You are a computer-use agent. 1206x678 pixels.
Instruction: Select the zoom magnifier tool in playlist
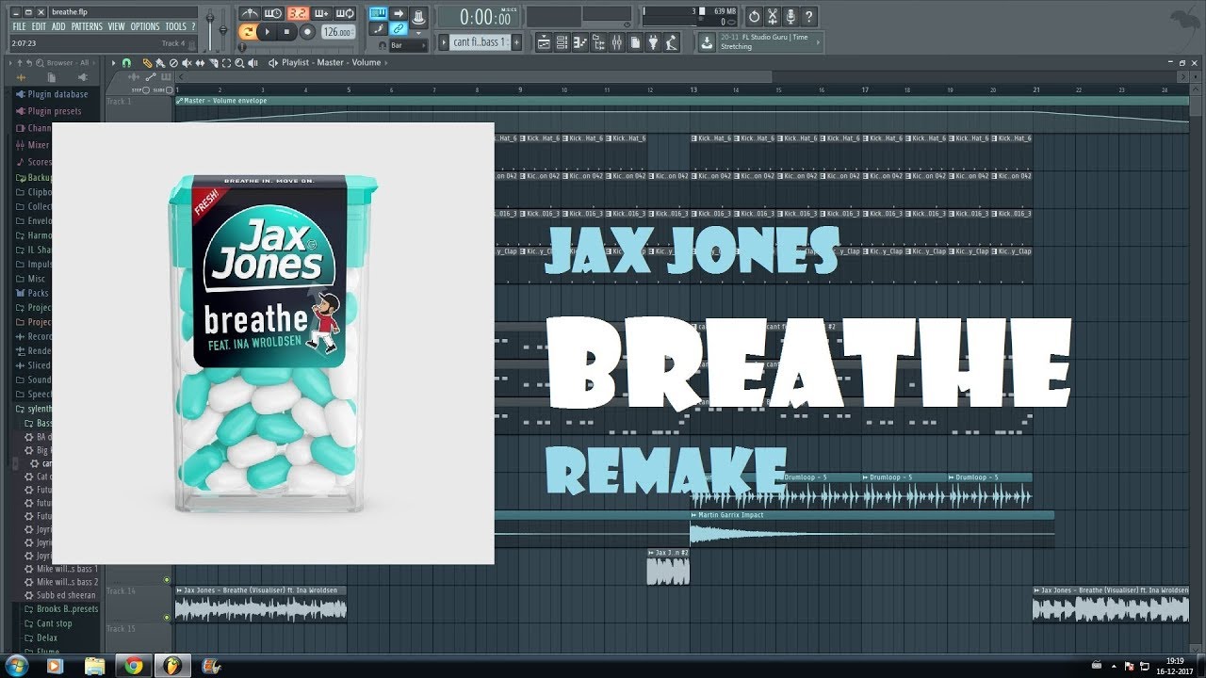tap(239, 63)
